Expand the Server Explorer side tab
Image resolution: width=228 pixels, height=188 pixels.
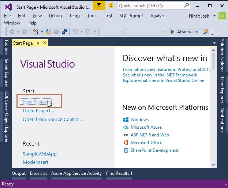pyautogui.click(x=6, y=73)
